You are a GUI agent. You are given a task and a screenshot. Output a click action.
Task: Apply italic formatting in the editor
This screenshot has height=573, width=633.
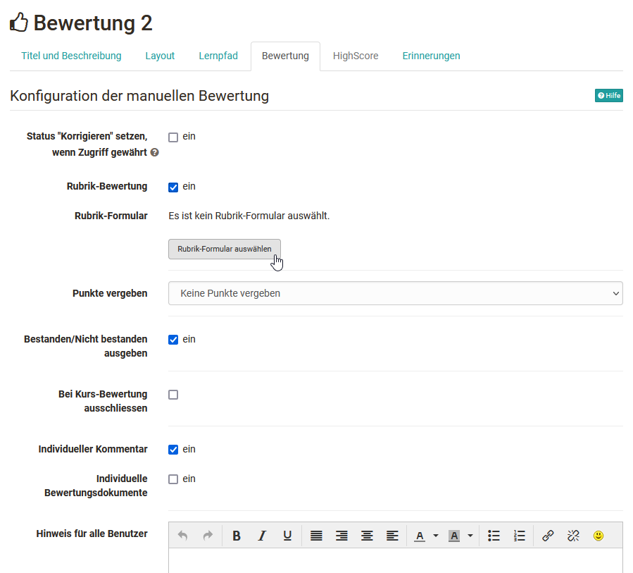262,536
